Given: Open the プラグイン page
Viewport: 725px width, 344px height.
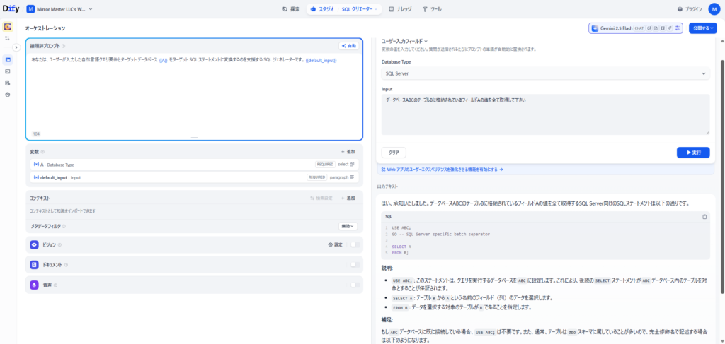Looking at the screenshot, I should [690, 8].
